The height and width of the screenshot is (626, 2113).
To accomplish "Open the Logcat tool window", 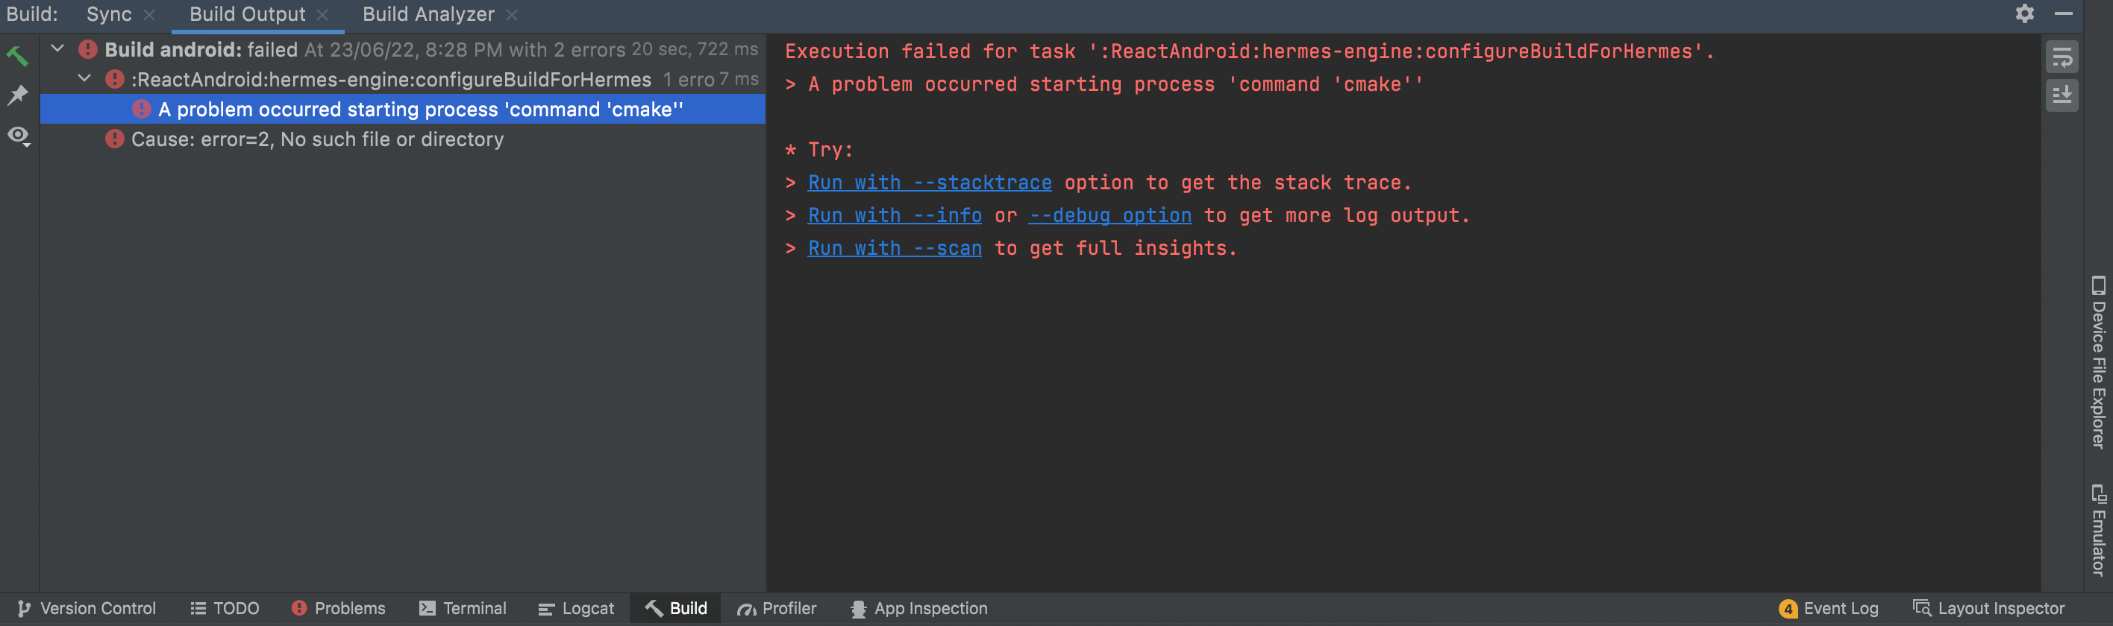I will 576,608.
